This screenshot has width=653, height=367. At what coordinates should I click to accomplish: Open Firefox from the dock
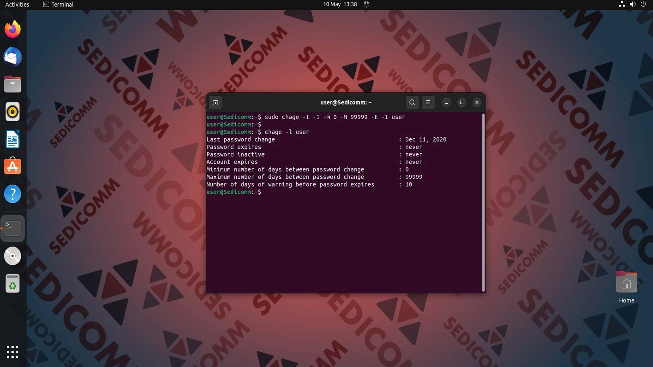13,29
